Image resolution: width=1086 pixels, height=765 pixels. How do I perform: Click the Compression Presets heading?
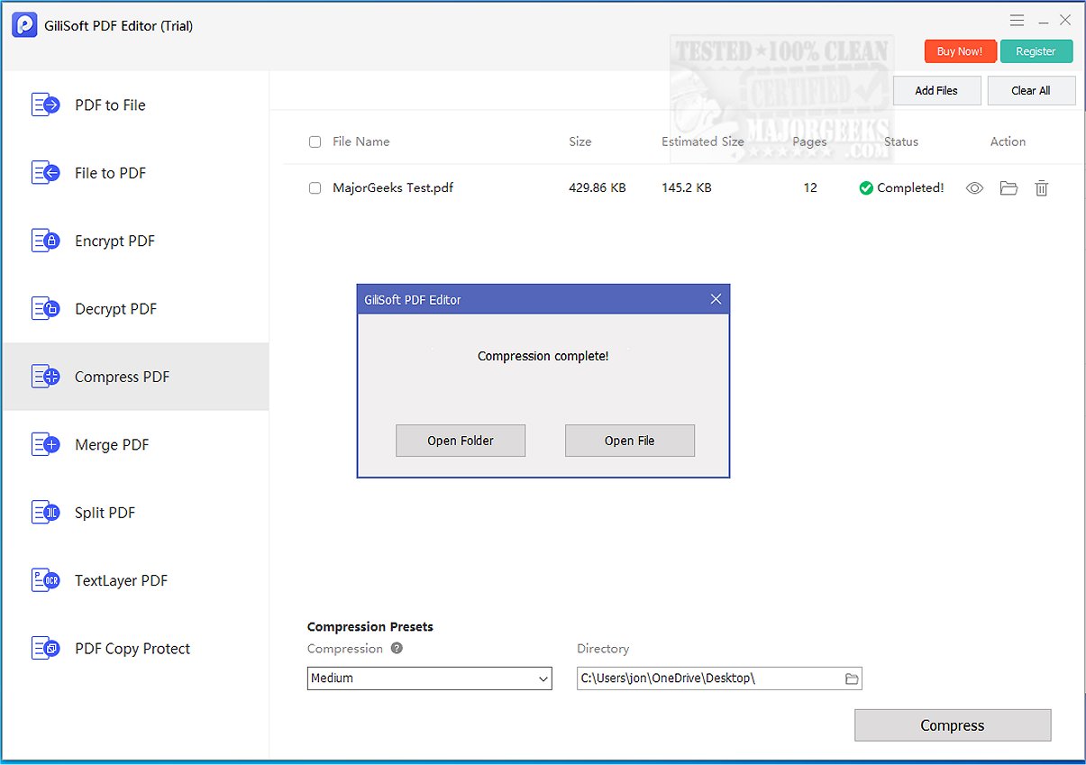click(x=370, y=626)
